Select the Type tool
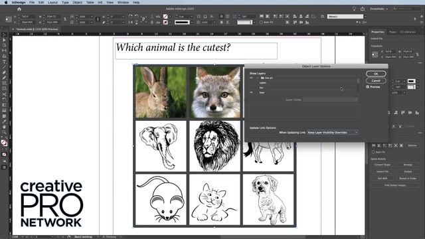Viewport: 425px width, 239px height. click(x=4, y=62)
